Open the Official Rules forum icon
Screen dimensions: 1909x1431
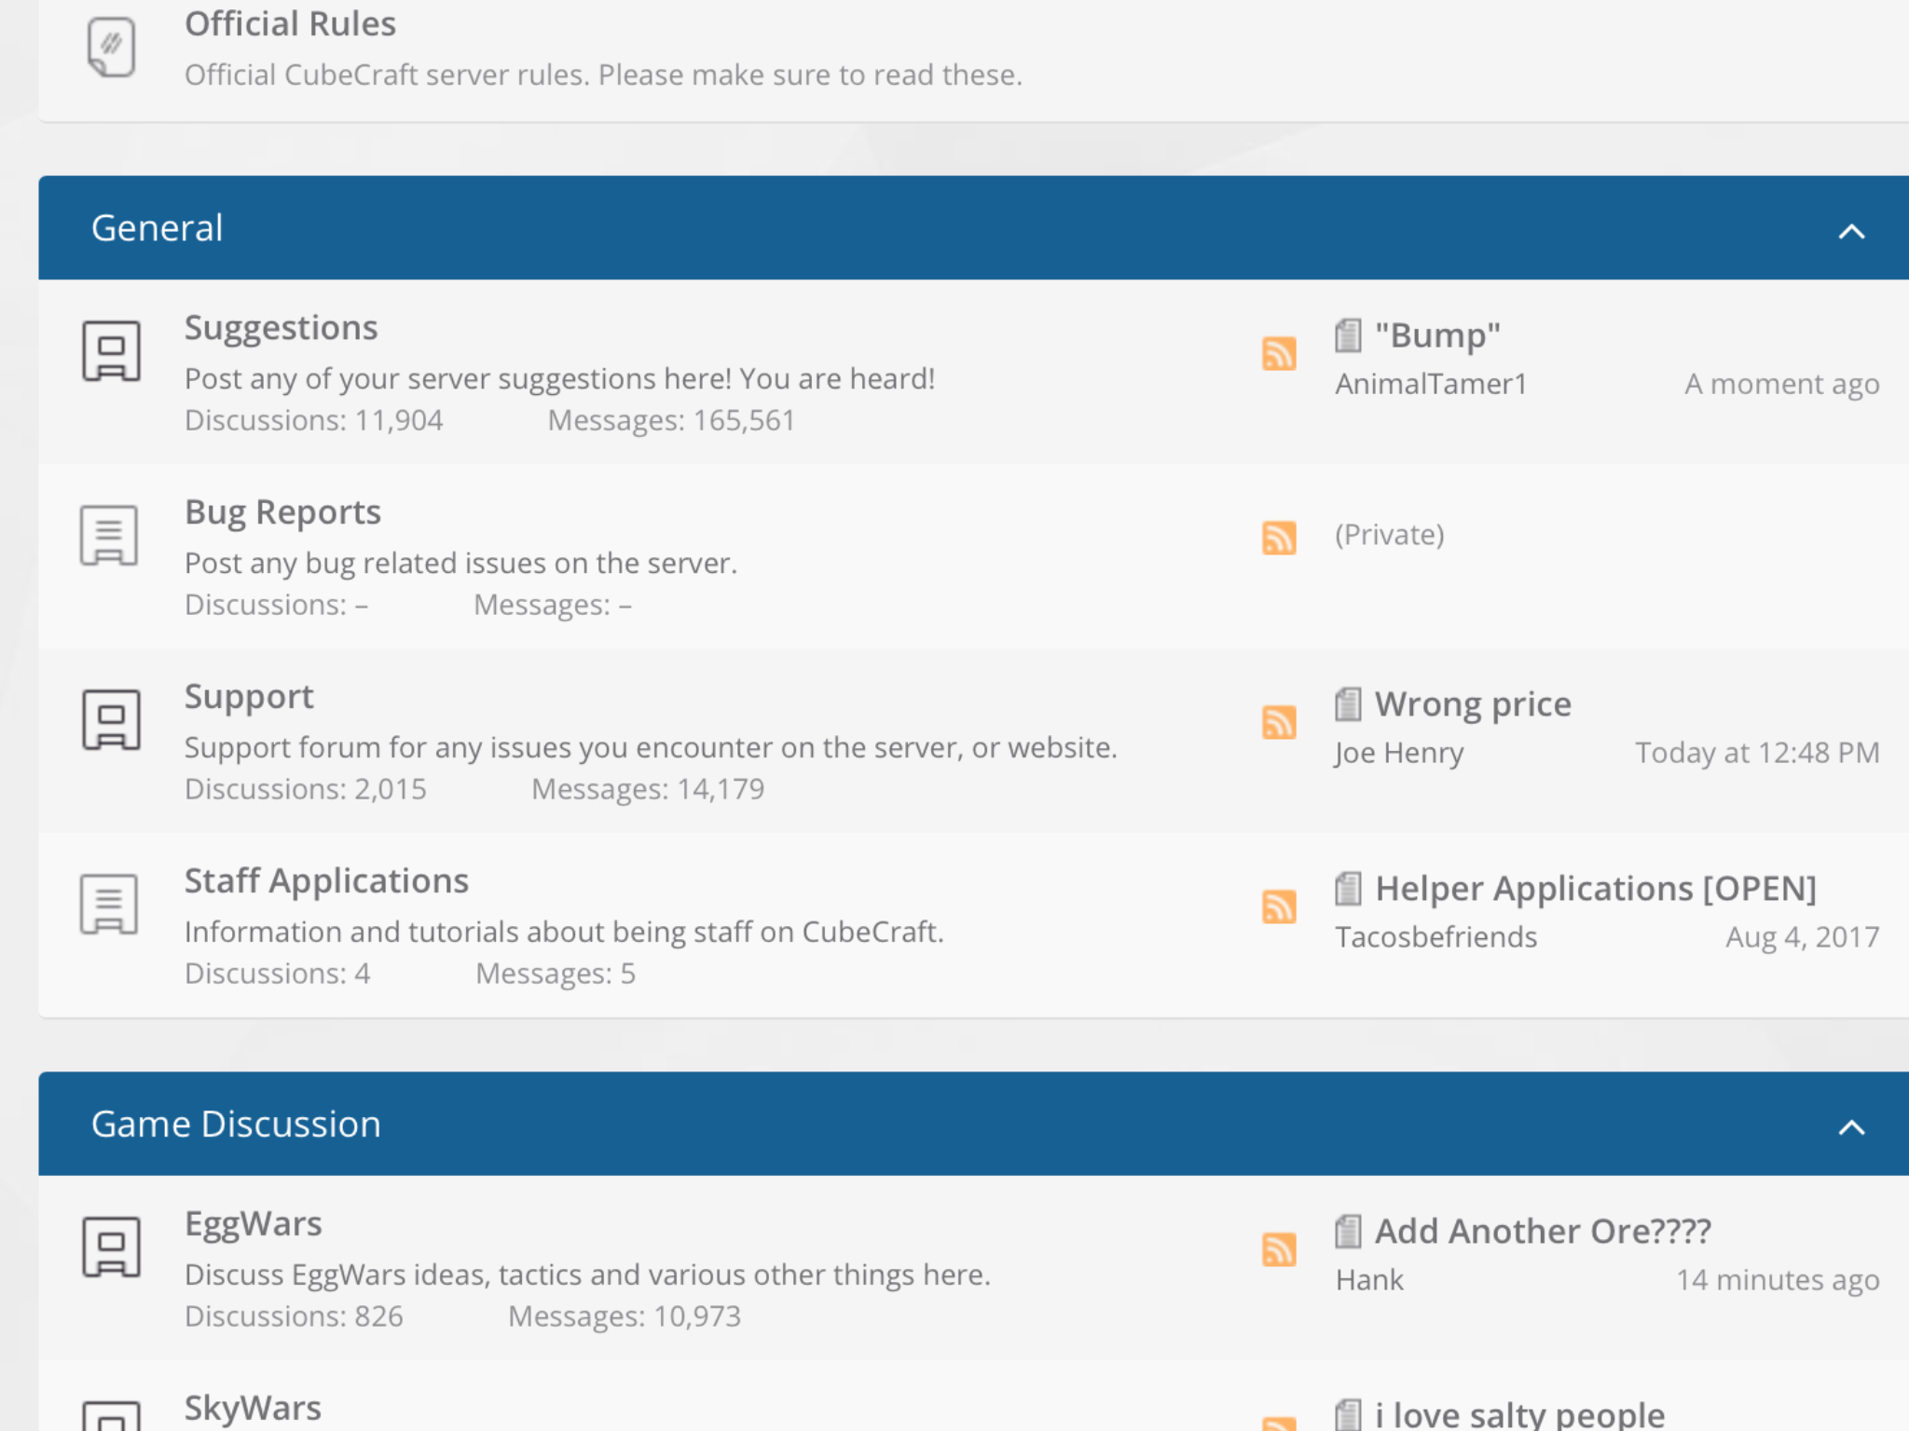(111, 48)
